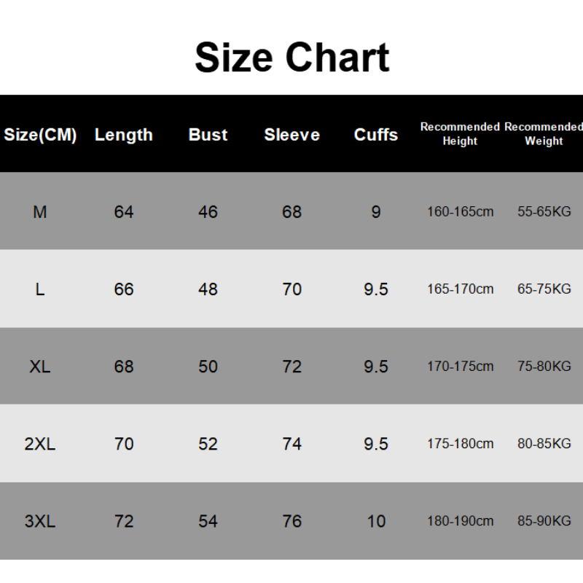Select the Recommended Weight column header
583x583 pixels.
[x=544, y=134]
